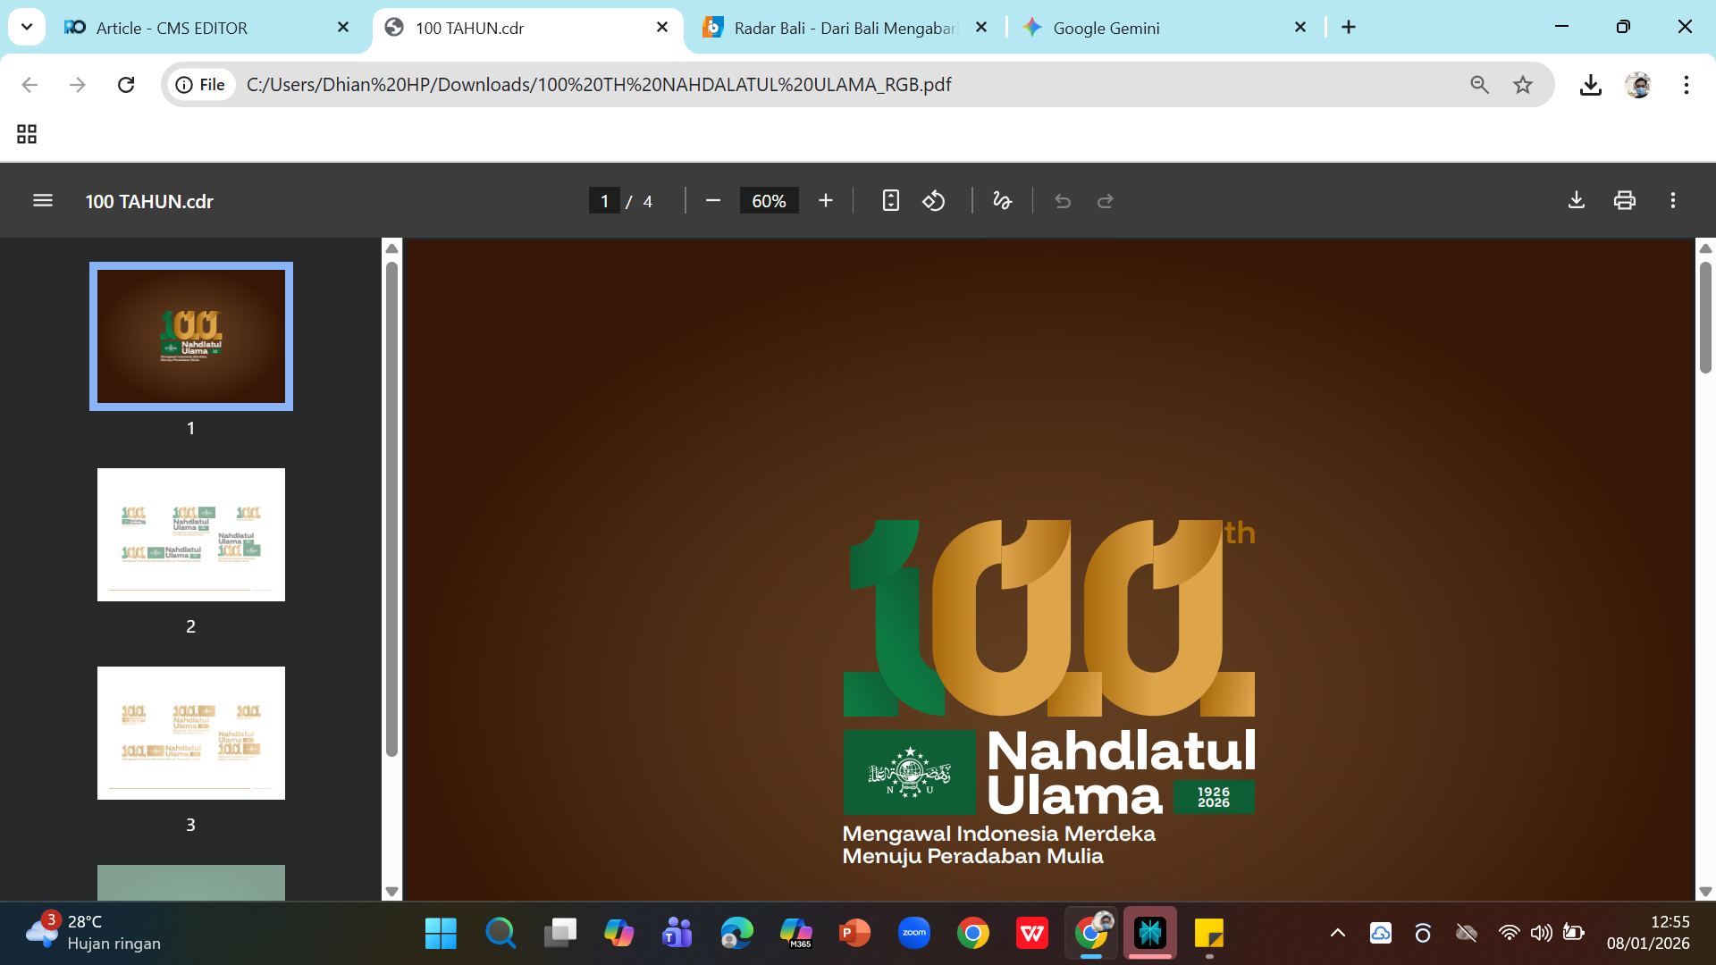The image size is (1716, 965).
Task: Click the 60% zoom level field
Action: point(769,201)
